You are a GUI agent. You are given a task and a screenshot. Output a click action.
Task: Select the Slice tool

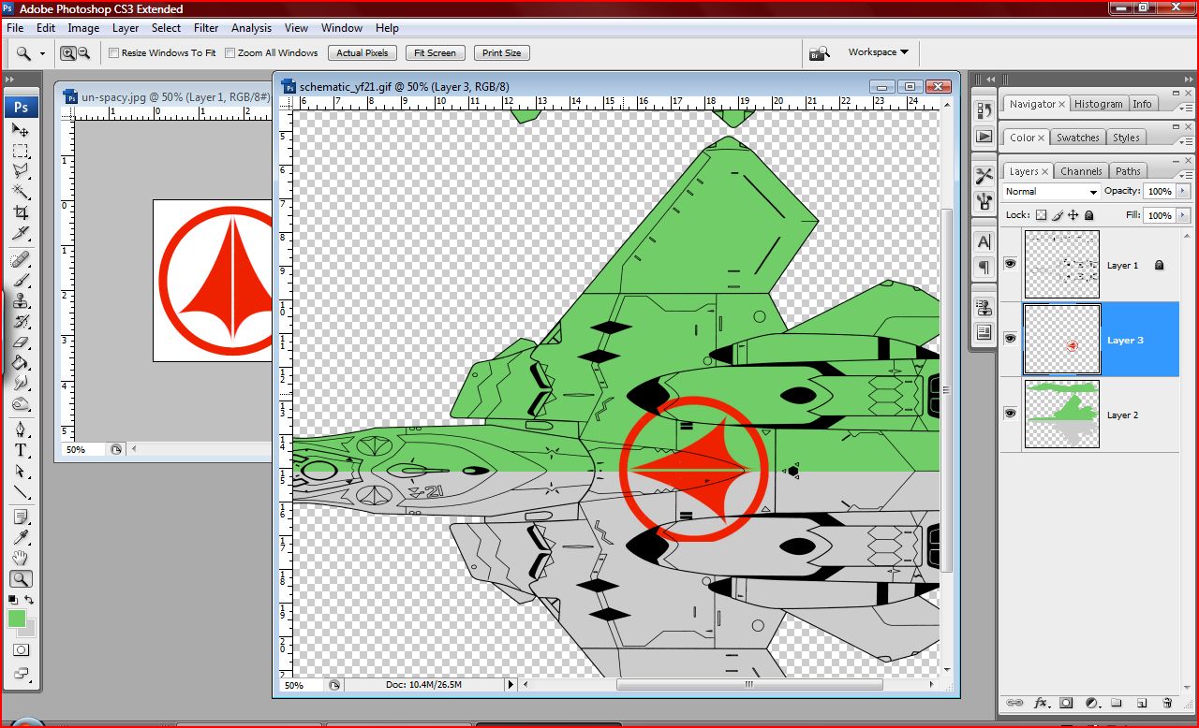[20, 233]
